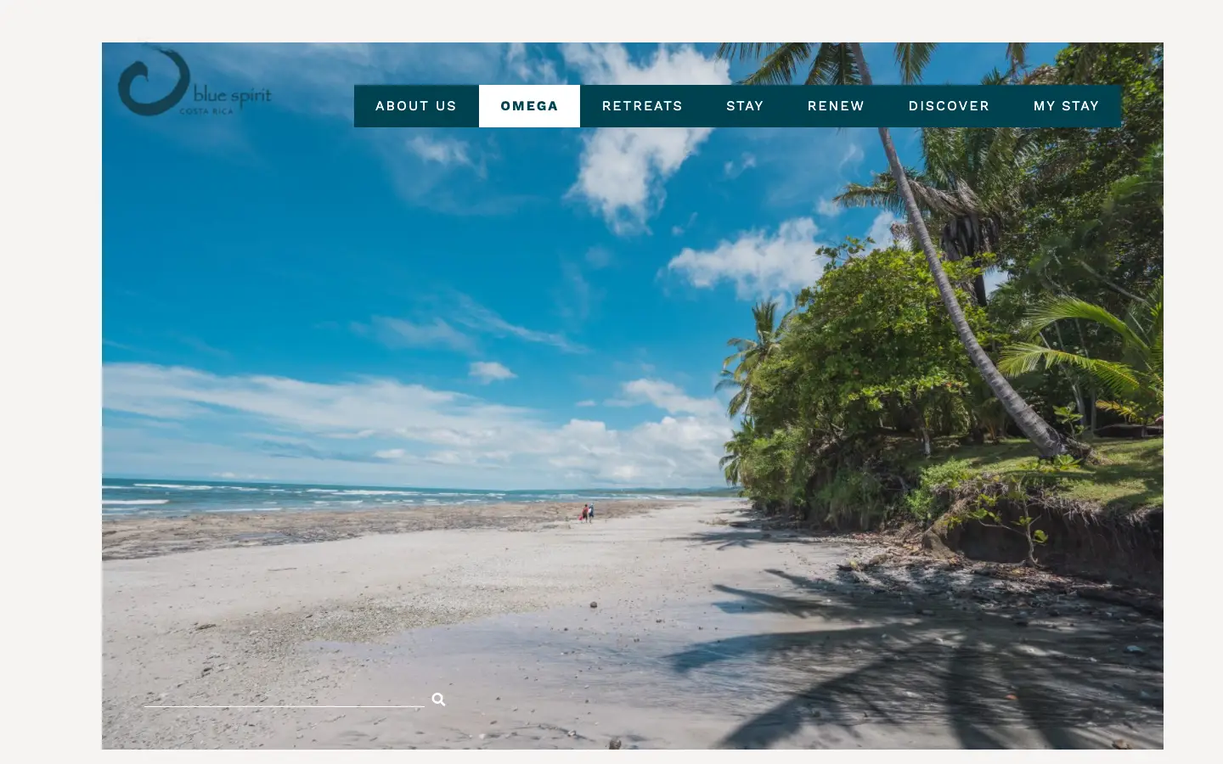Click the 'blue spirit' logo text
The height and width of the screenshot is (764, 1223).
click(x=232, y=96)
